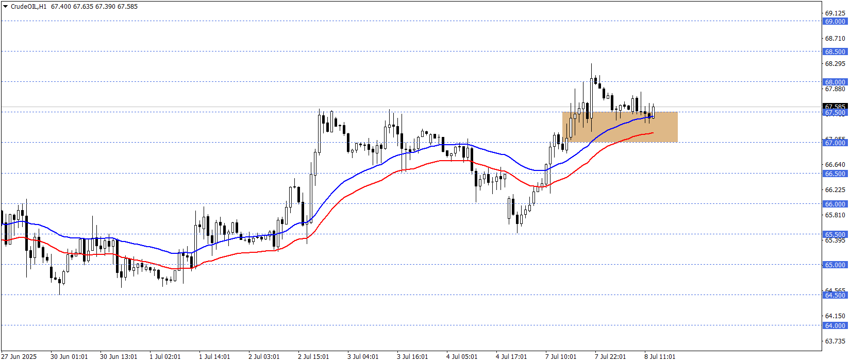Select the shaded orange rectangle zone
The width and height of the screenshot is (851, 363).
[620, 127]
